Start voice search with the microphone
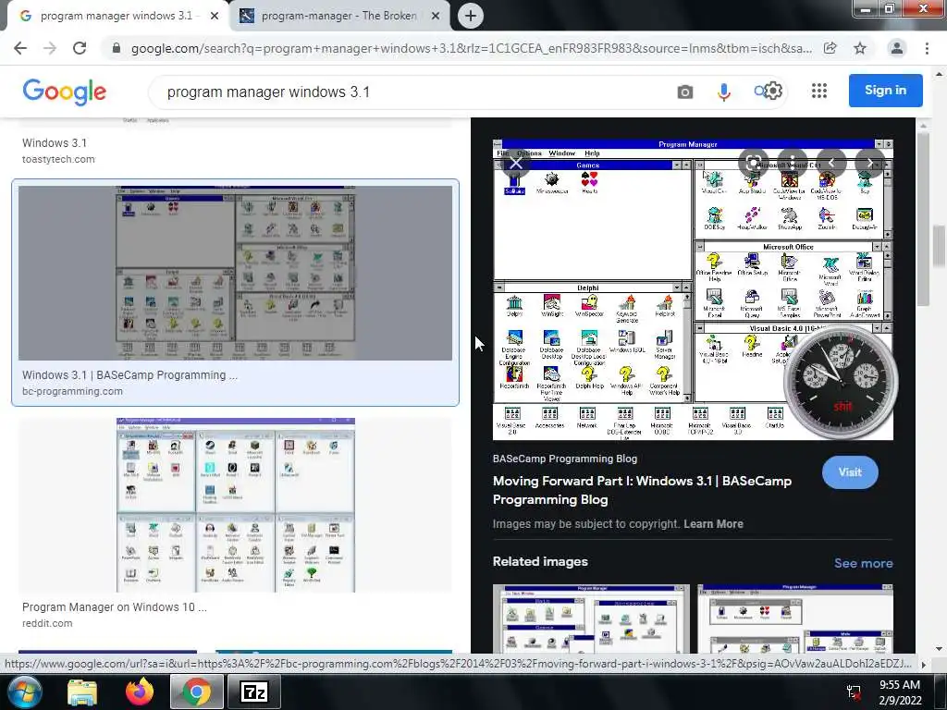 click(x=724, y=92)
